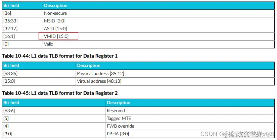Screen dimensions: 277x140
Task: Select the Reserved description cell
Action: (190, 111)
